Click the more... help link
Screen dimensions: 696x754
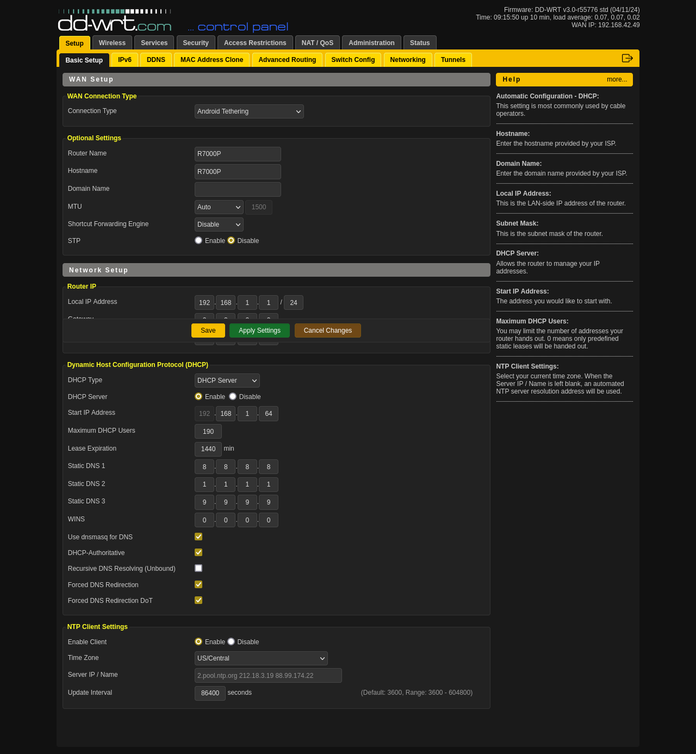(x=616, y=79)
